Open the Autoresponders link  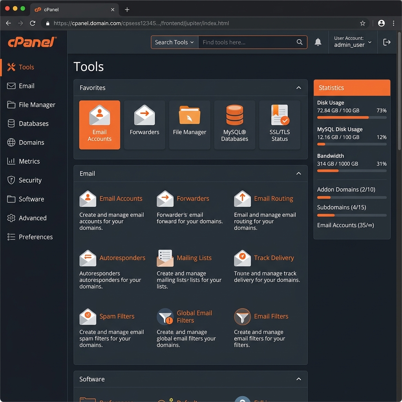tap(122, 258)
